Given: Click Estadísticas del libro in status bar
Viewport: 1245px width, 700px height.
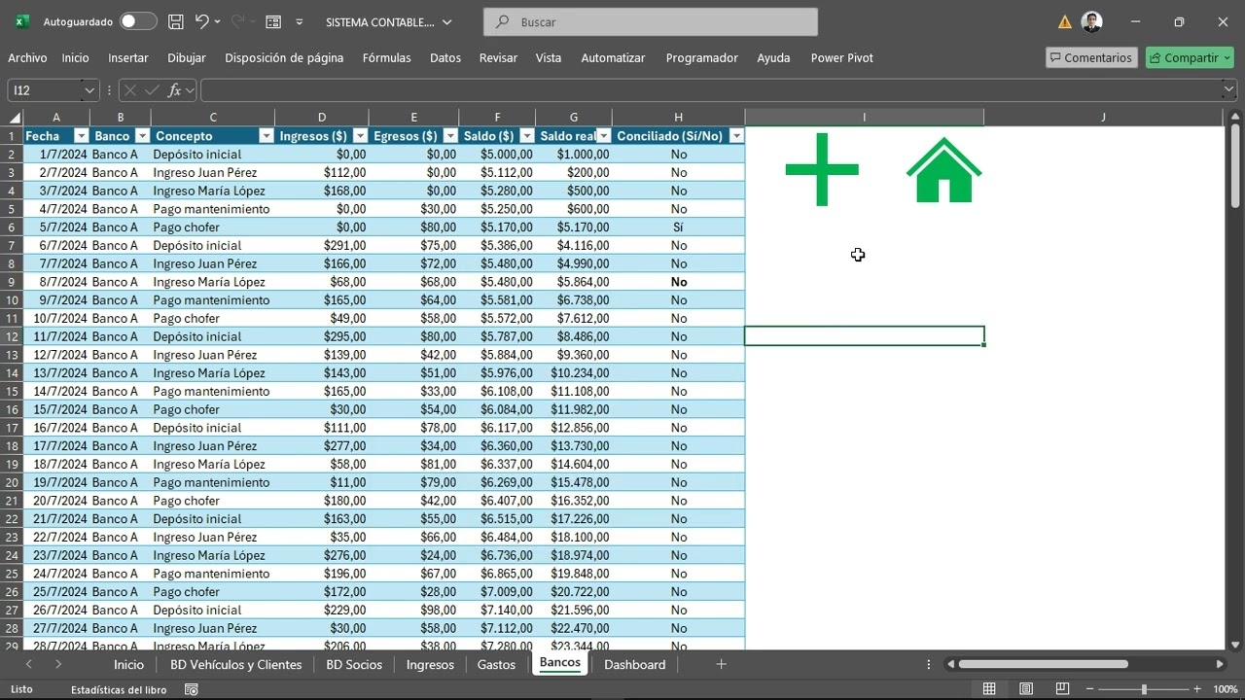Looking at the screenshot, I should pos(119,689).
